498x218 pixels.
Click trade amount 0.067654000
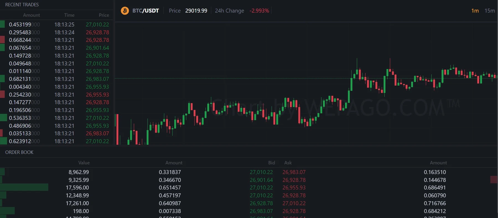pyautogui.click(x=24, y=48)
